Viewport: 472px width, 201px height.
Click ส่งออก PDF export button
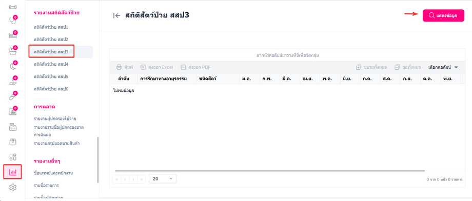point(195,67)
